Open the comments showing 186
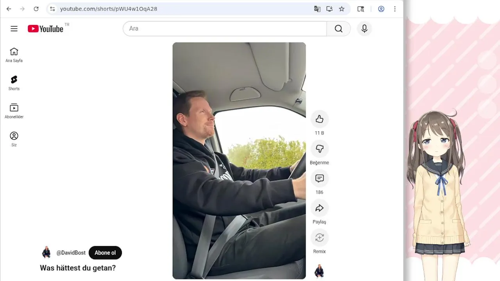The width and height of the screenshot is (500, 281). (319, 178)
